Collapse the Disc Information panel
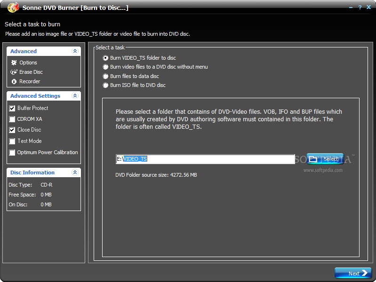376x282 pixels. 75,172
